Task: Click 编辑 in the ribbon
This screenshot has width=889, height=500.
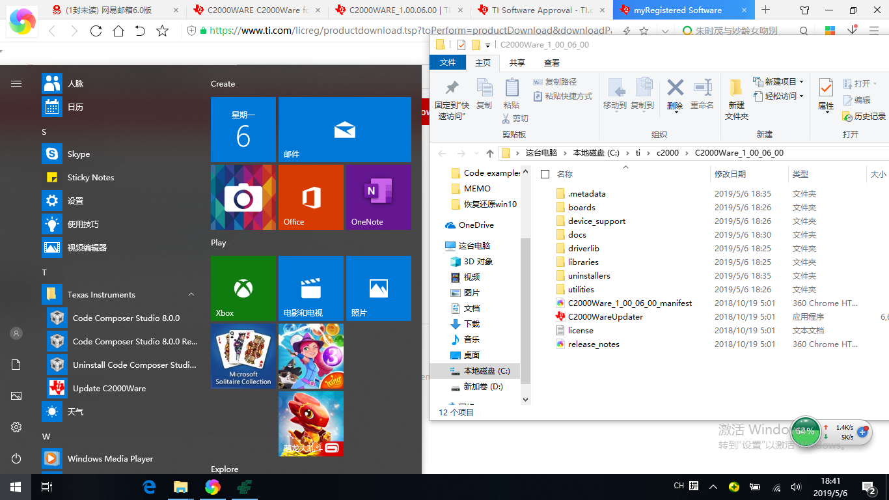Action: (x=856, y=100)
